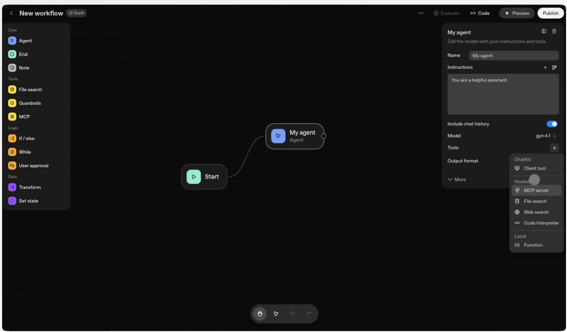Insert a Transform data node

[x=30, y=187]
